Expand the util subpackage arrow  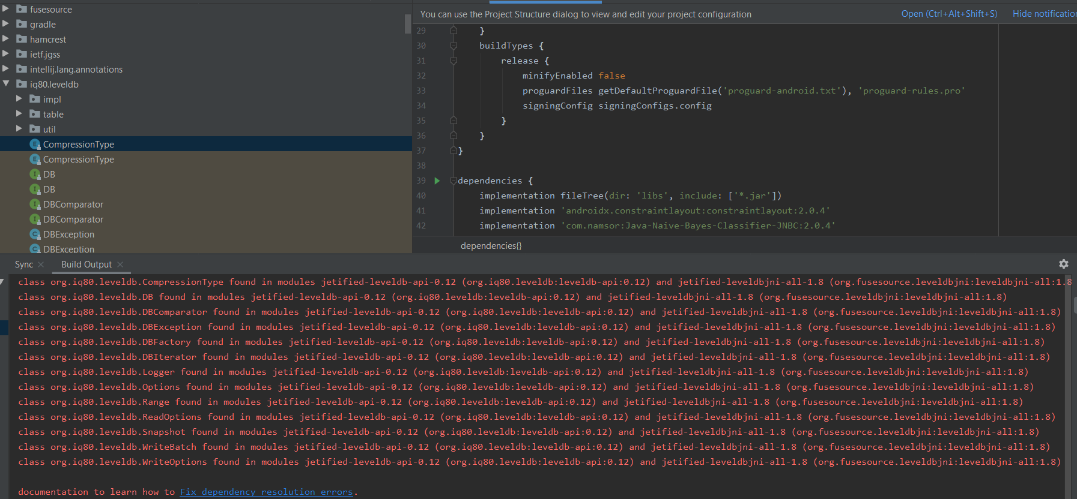(19, 128)
